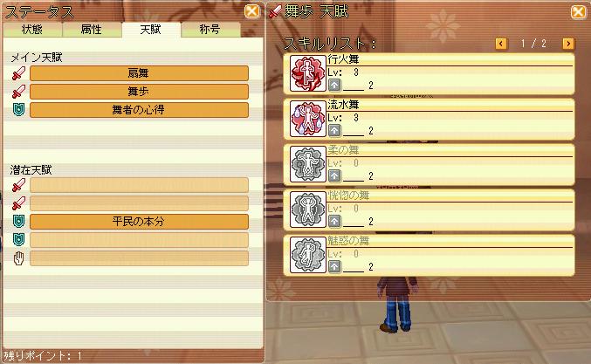Go to next skill list page
The width and height of the screenshot is (591, 364).
point(568,44)
